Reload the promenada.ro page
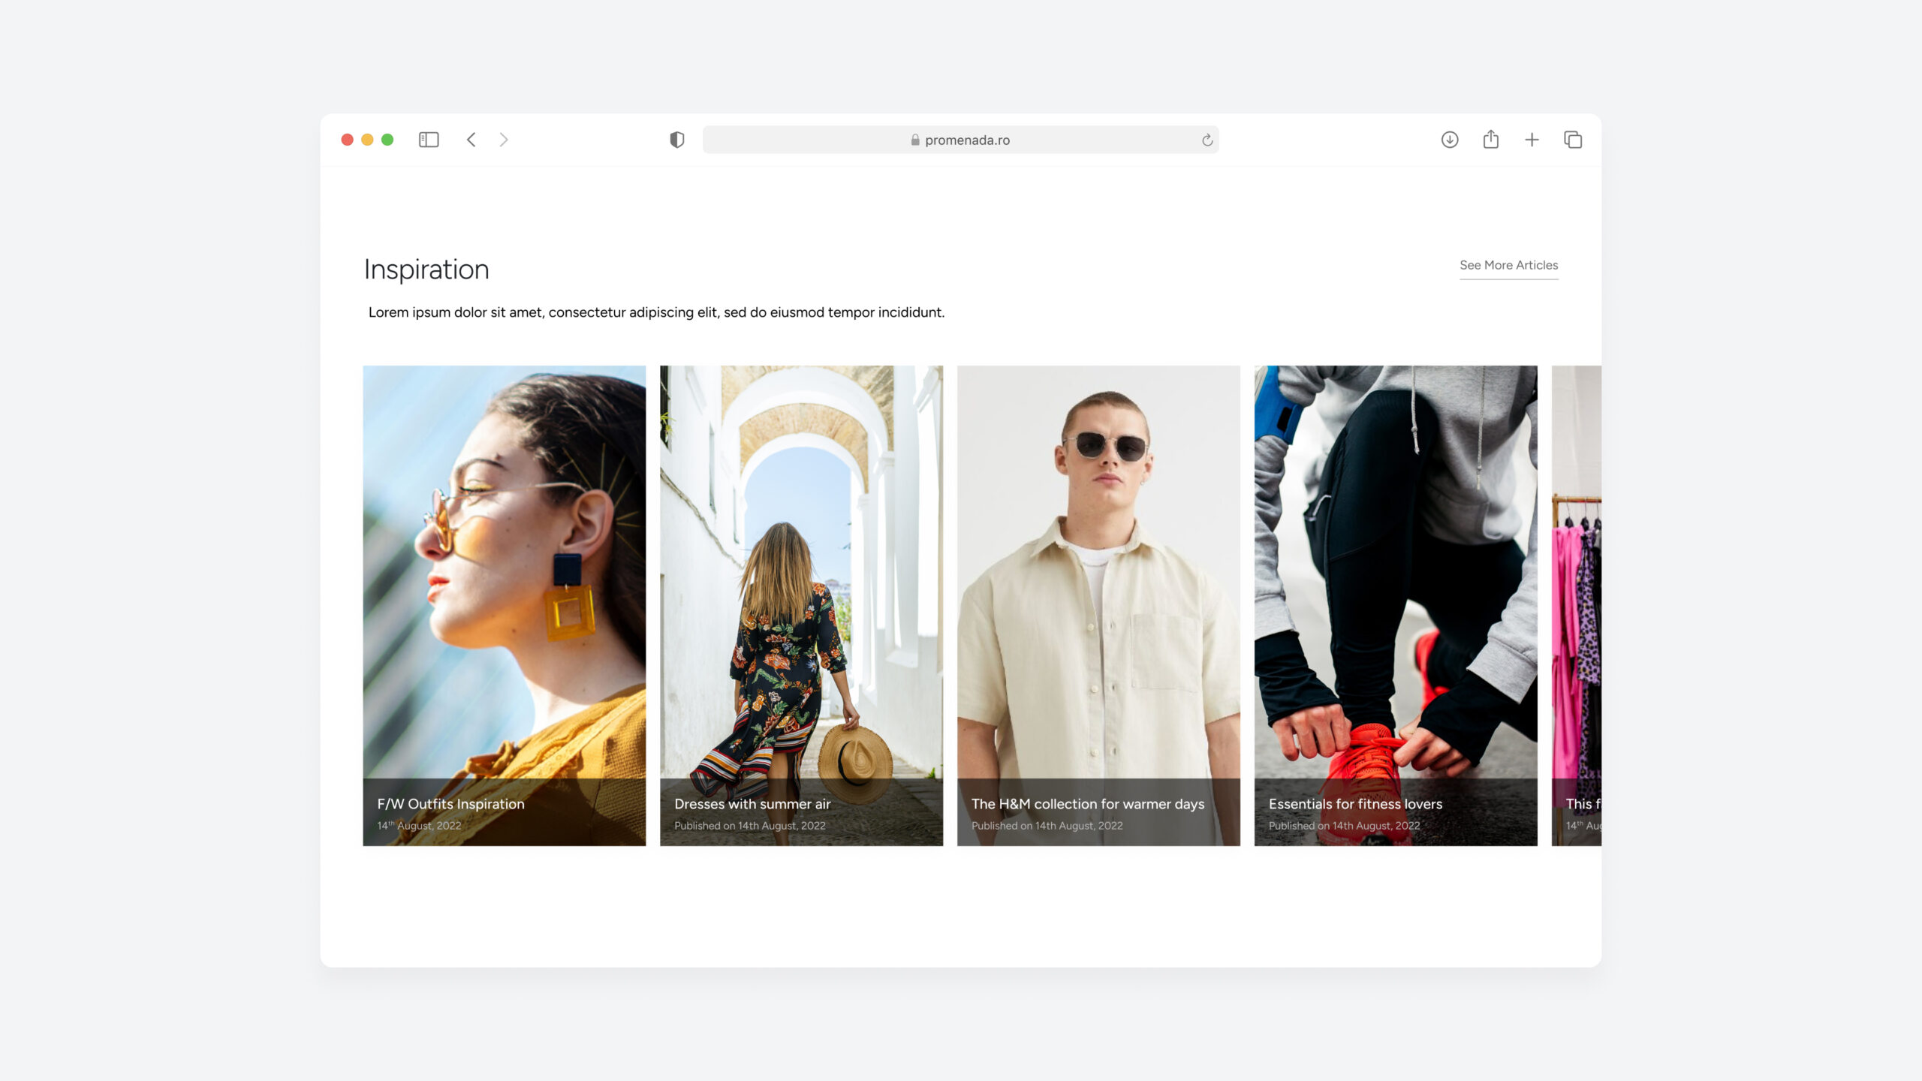This screenshot has height=1081, width=1922. [1207, 140]
